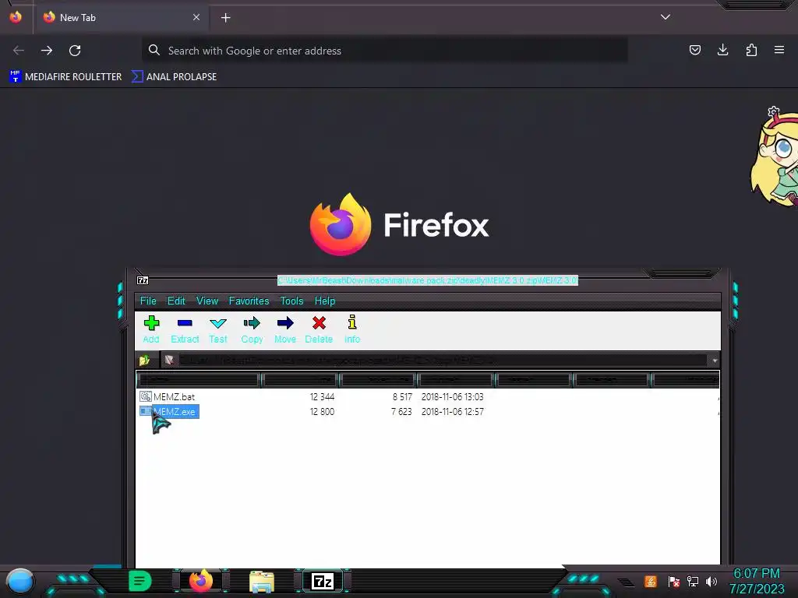Open the Java tray icon
798x598 pixels.
(x=651, y=581)
